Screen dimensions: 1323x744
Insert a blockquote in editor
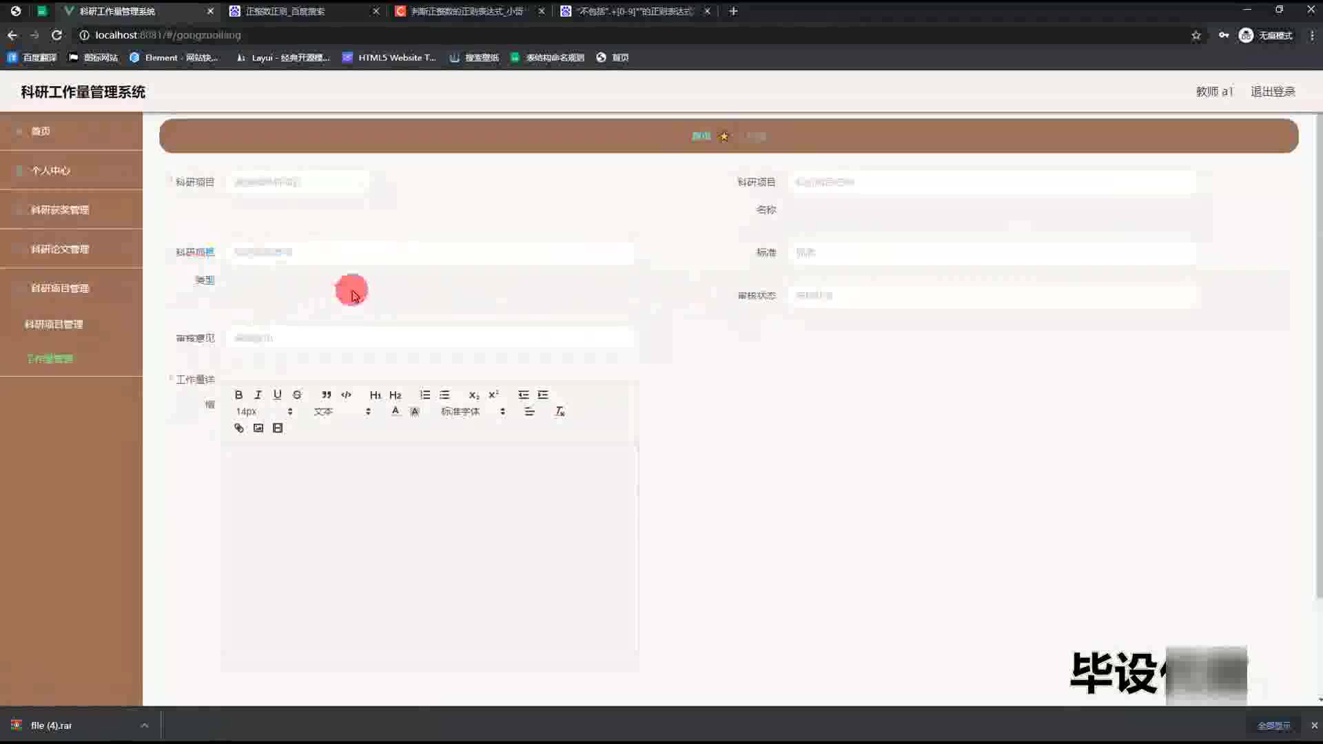327,395
